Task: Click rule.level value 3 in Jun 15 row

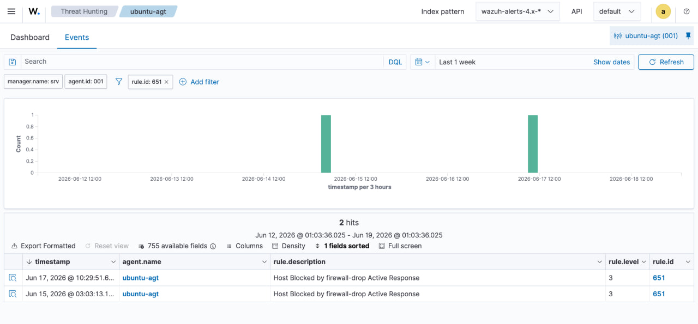Action: 611,294
